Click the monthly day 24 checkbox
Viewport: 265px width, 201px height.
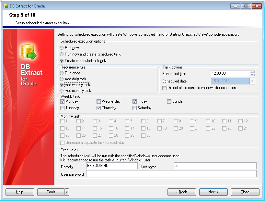tap(240, 128)
